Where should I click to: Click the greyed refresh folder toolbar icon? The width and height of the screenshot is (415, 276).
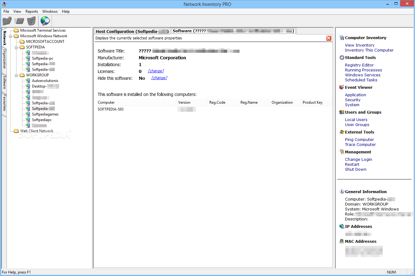(x=31, y=21)
